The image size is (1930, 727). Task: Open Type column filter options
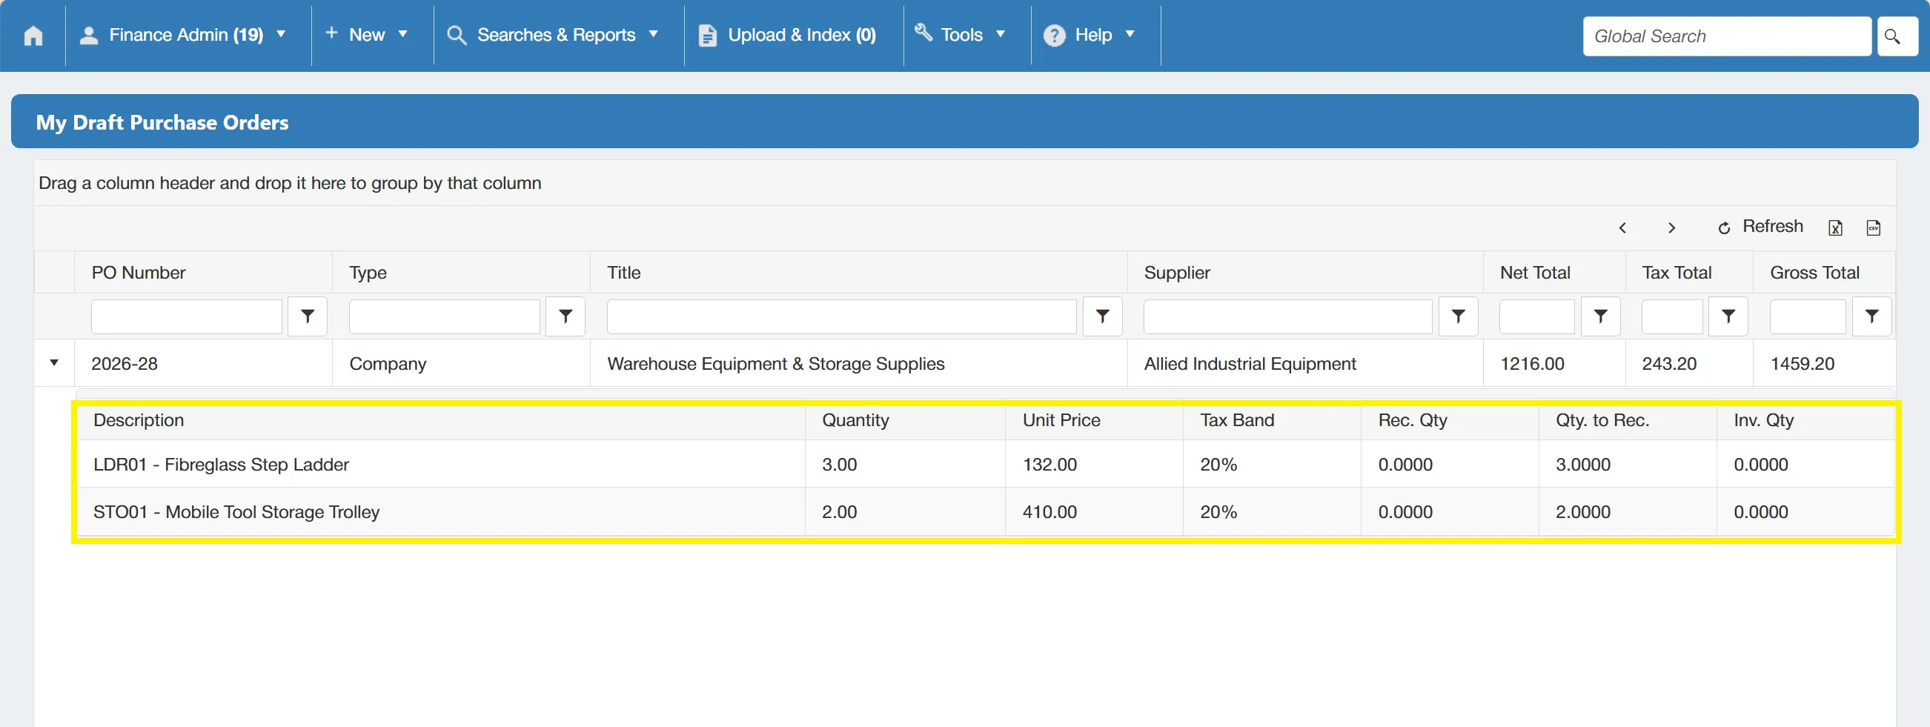tap(566, 316)
